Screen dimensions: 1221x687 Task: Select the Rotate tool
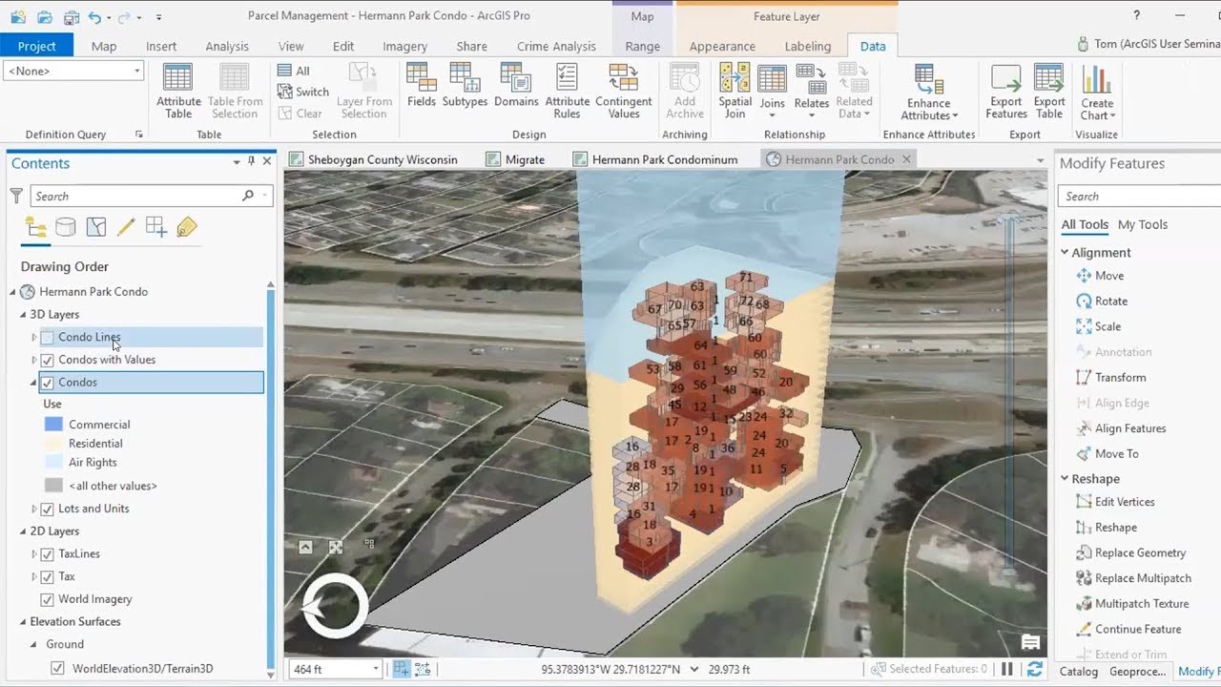(1102, 301)
